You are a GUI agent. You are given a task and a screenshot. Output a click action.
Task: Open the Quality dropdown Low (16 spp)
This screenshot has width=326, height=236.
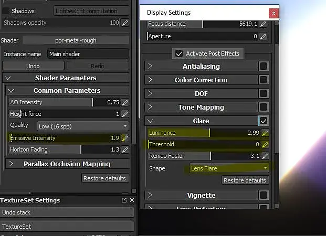point(83,126)
